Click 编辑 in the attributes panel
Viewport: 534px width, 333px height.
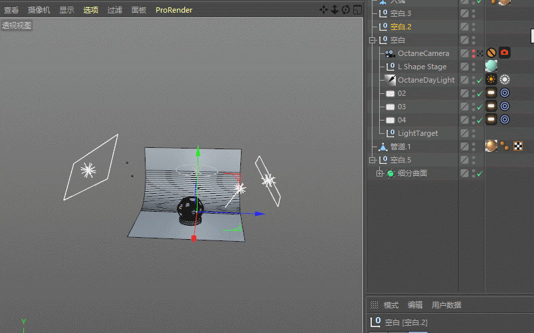pos(415,305)
